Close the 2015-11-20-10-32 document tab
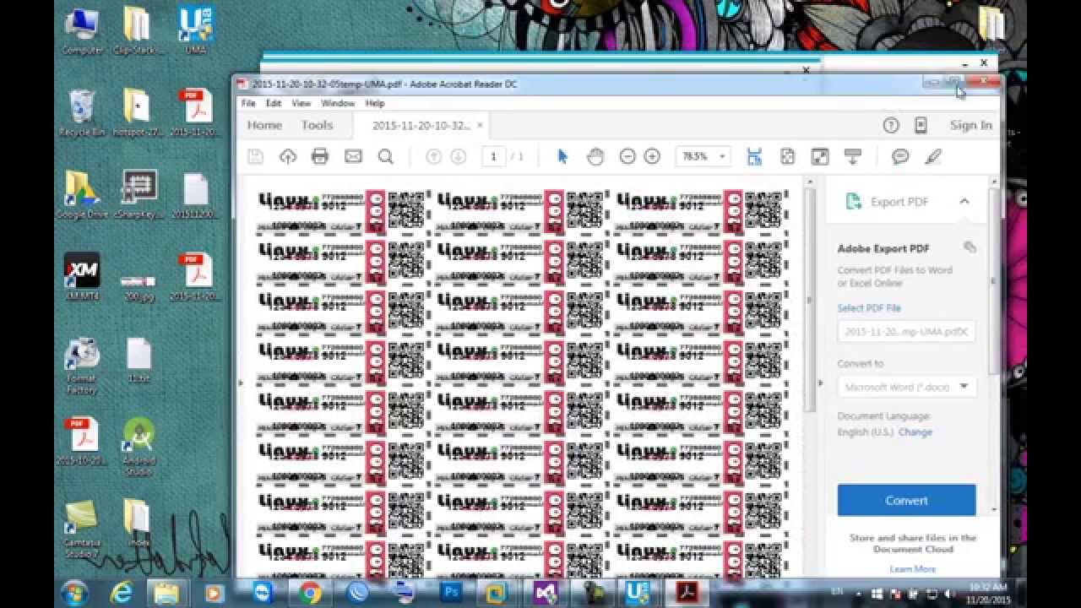Image resolution: width=1081 pixels, height=608 pixels. click(x=480, y=125)
